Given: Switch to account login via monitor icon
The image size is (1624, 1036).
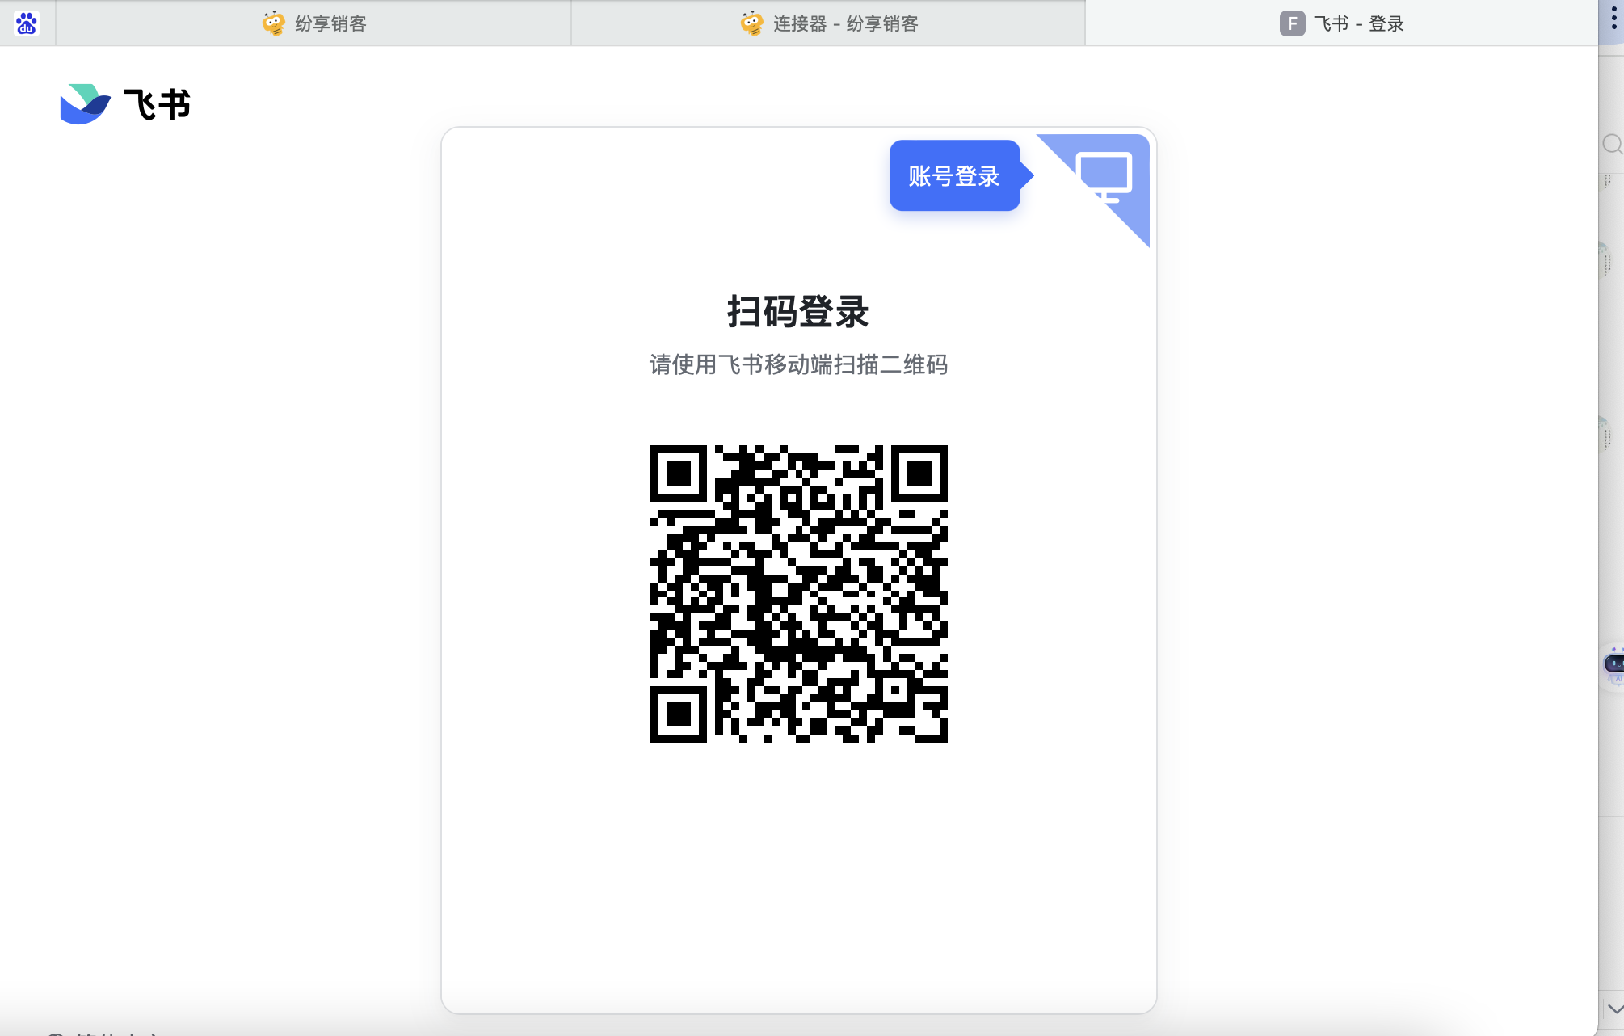Looking at the screenshot, I should click(1104, 177).
